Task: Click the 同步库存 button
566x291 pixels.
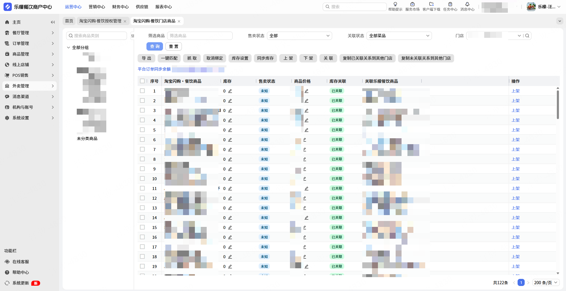Action: 265,58
